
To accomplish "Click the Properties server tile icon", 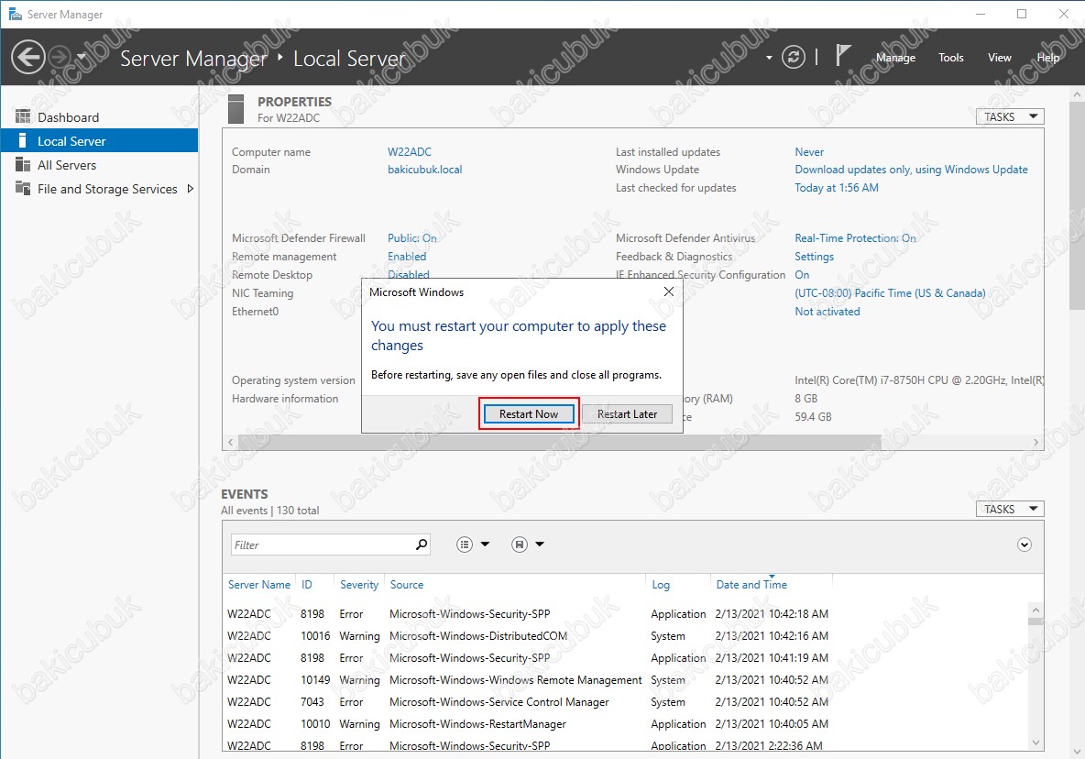I will coord(236,109).
